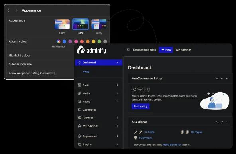Click the Store coming soon link
This screenshot has height=154, width=236.
144,50
